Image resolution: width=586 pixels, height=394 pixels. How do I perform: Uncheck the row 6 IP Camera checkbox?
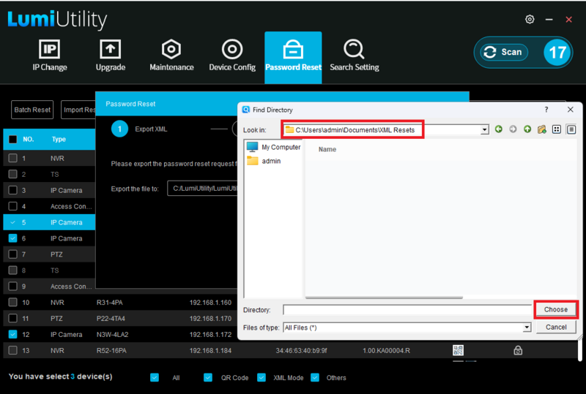(x=12, y=238)
